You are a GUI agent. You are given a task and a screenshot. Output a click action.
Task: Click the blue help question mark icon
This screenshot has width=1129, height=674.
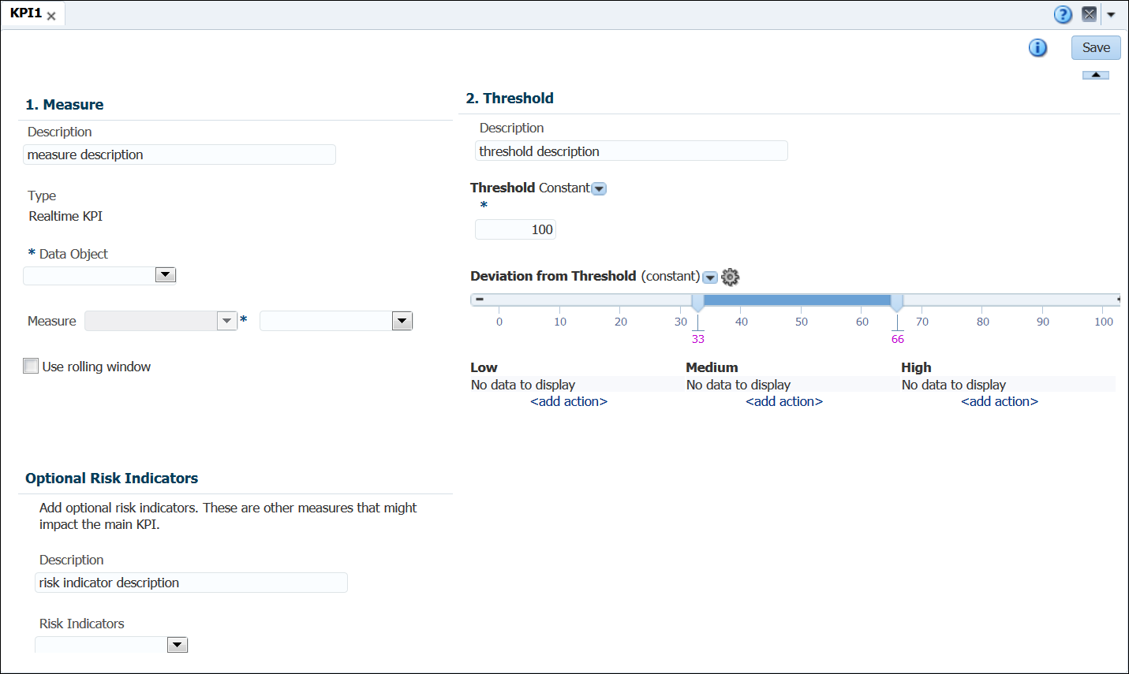pos(1063,14)
